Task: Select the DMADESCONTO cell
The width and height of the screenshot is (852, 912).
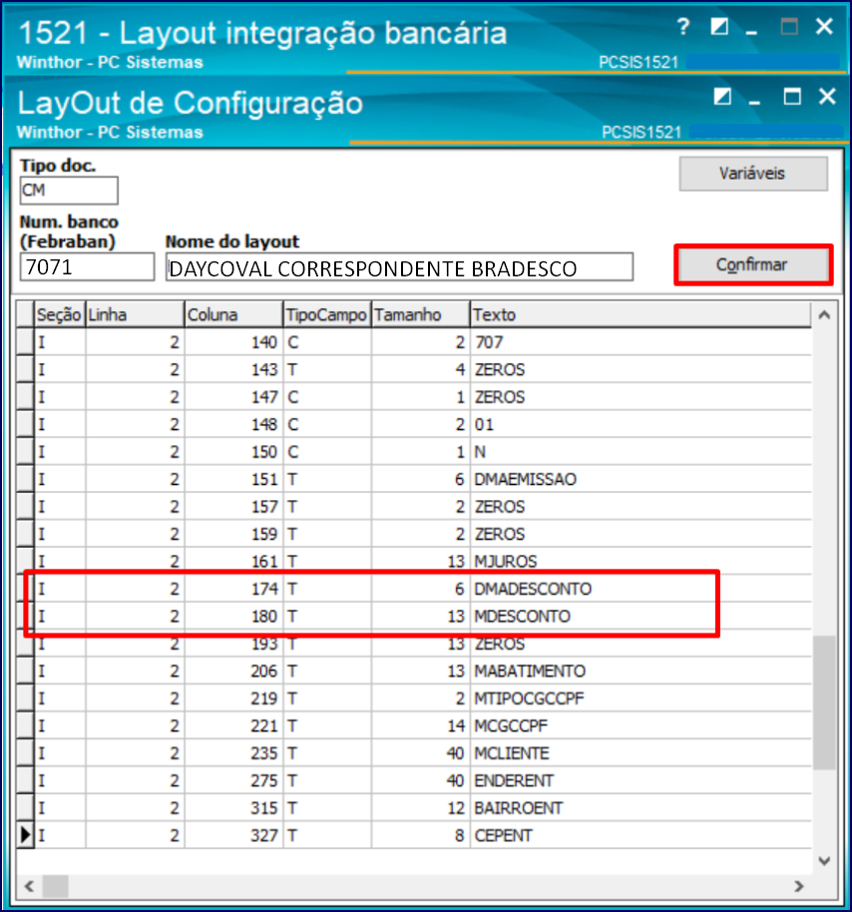Action: click(639, 589)
